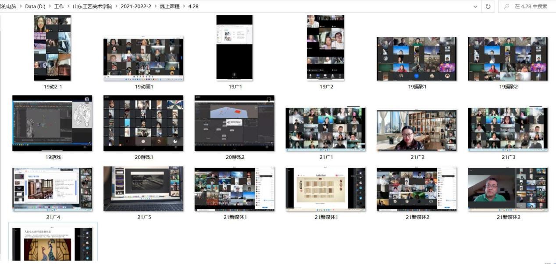Select the 21广2 image with the bookshelf
This screenshot has width=556, height=264.
pos(417,130)
